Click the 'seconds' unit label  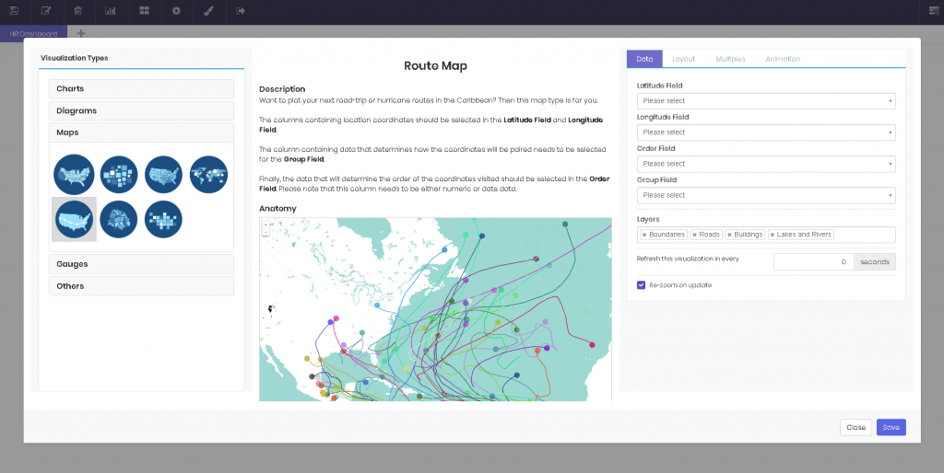(x=875, y=262)
